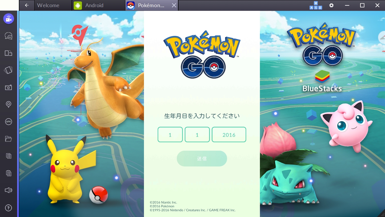The width and height of the screenshot is (385, 217).
Task: Click the ©2016 Pokémon copyright text
Action: click(162, 206)
